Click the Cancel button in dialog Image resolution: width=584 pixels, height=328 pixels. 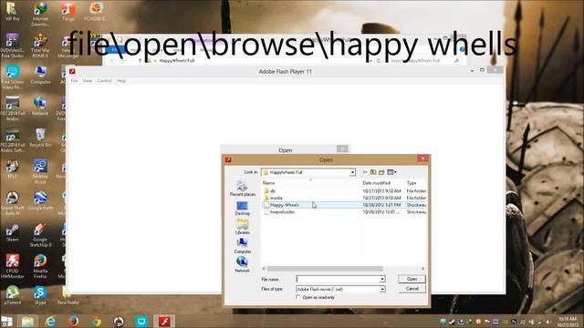tap(412, 289)
